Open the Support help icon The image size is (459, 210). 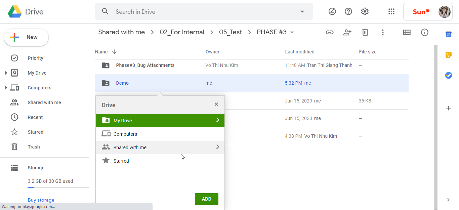348,12
